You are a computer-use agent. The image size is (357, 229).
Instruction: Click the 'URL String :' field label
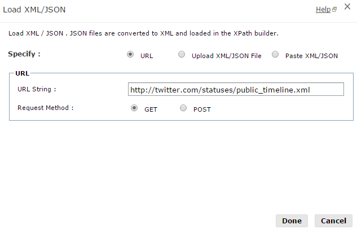click(x=37, y=89)
